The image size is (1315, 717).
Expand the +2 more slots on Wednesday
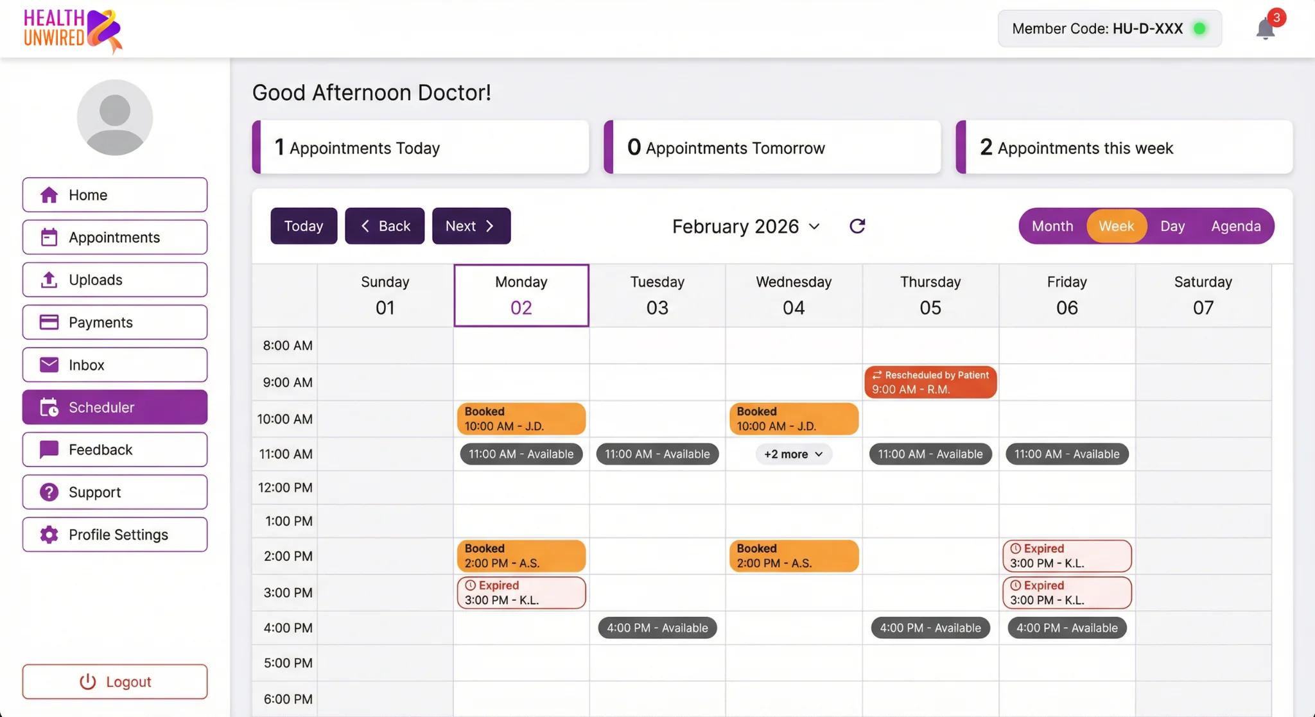pyautogui.click(x=793, y=454)
